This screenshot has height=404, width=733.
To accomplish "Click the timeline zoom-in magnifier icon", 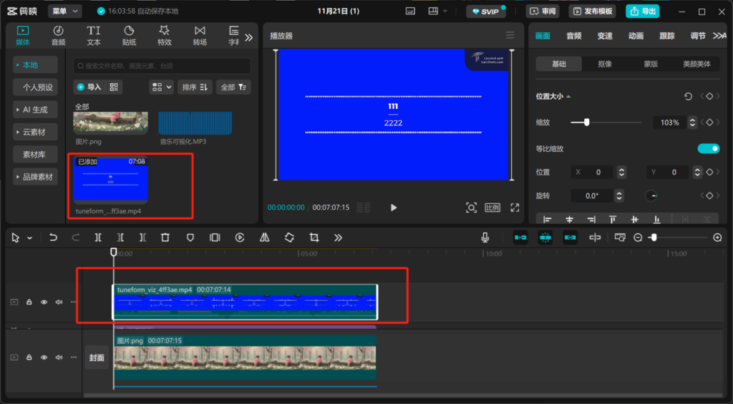I will 717,237.
